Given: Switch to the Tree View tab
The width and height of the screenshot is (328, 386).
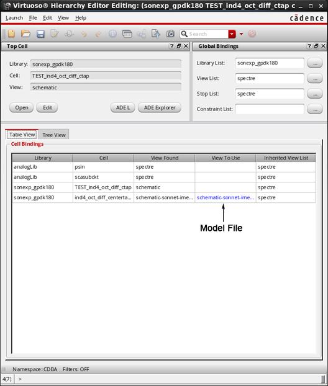Looking at the screenshot, I should [53, 135].
